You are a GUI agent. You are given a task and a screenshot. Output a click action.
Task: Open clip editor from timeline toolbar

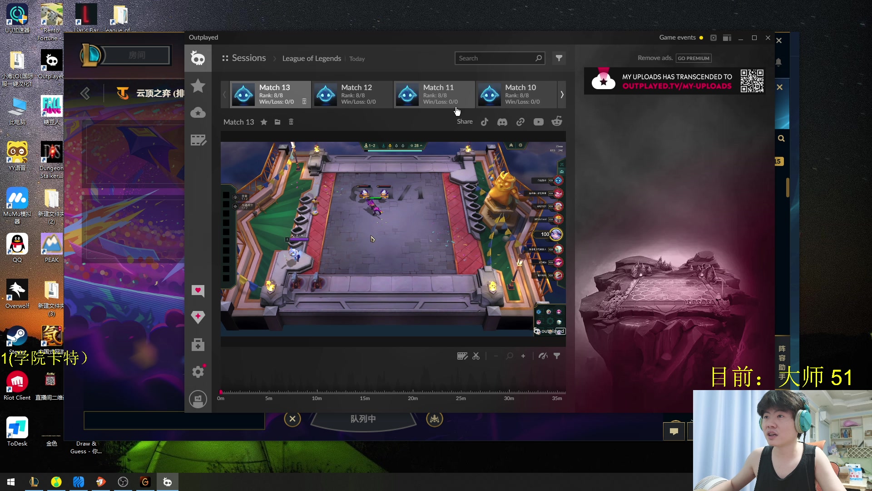(462, 356)
